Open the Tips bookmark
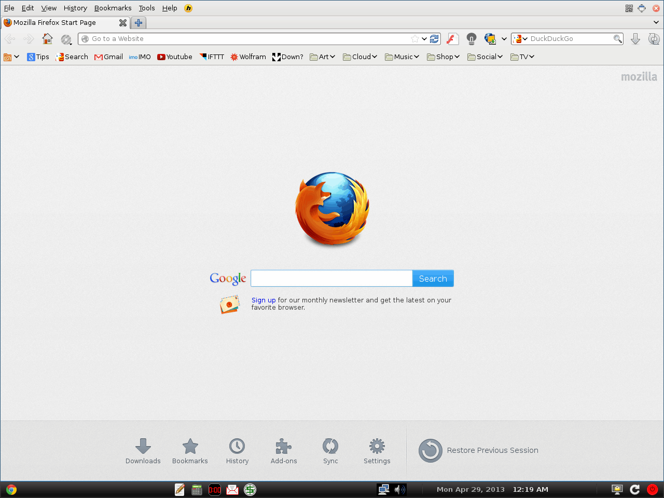Screen dimensions: 664x498 point(38,57)
